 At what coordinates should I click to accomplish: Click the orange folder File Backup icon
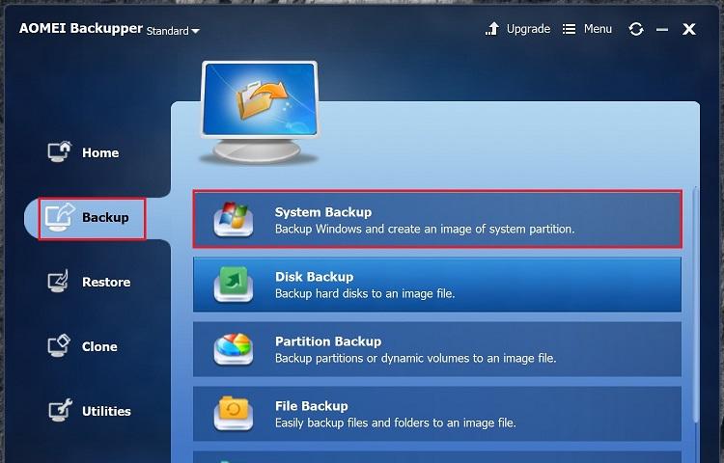click(234, 414)
